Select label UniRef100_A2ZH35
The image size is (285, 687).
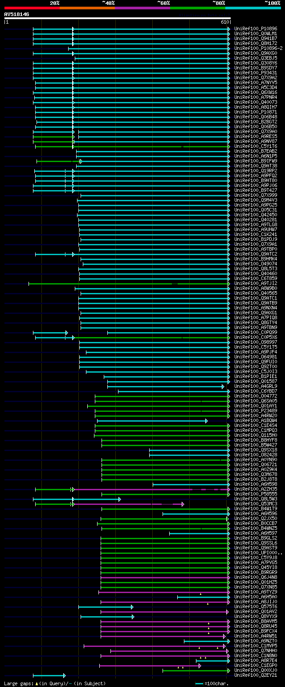click(256, 489)
